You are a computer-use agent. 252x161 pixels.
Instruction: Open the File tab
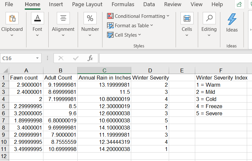(9, 4)
